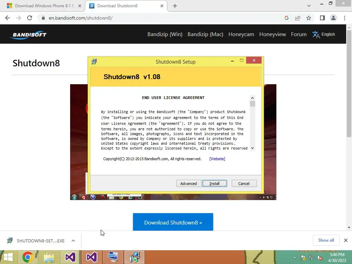Open Honeyview menu item

[x=273, y=34]
